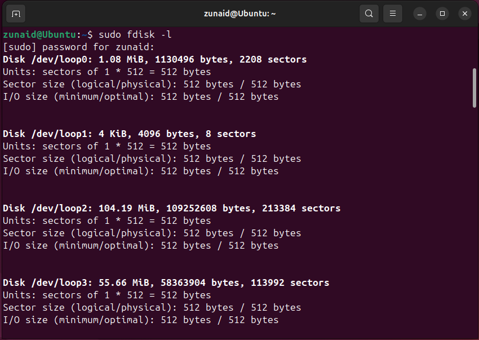
Task: Click Sector size line under /dev/loop0
Action: (x=152, y=84)
